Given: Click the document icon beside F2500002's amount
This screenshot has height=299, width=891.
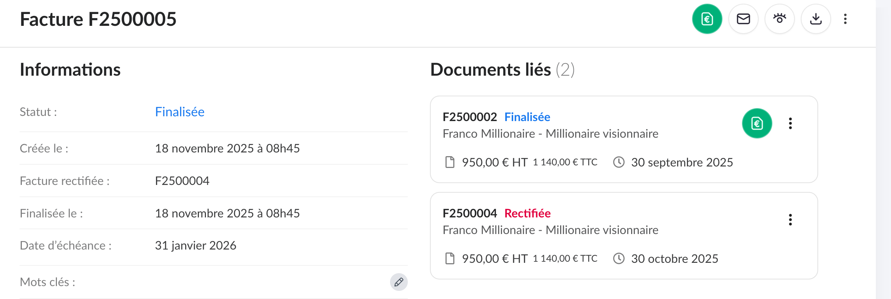Looking at the screenshot, I should pos(450,162).
